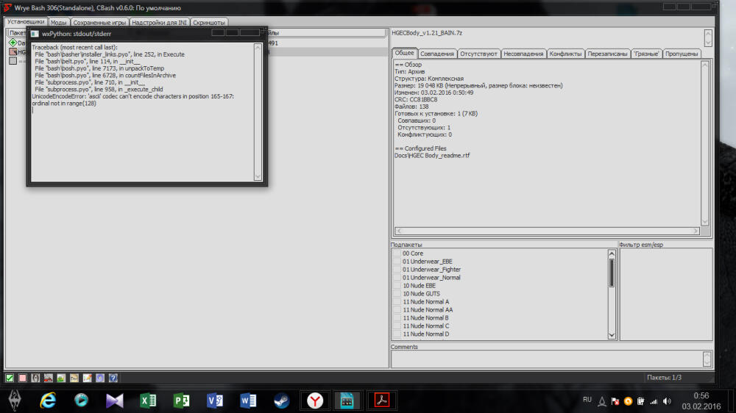Select the 'Грязные' info tab
The image size is (736, 413).
pos(646,54)
